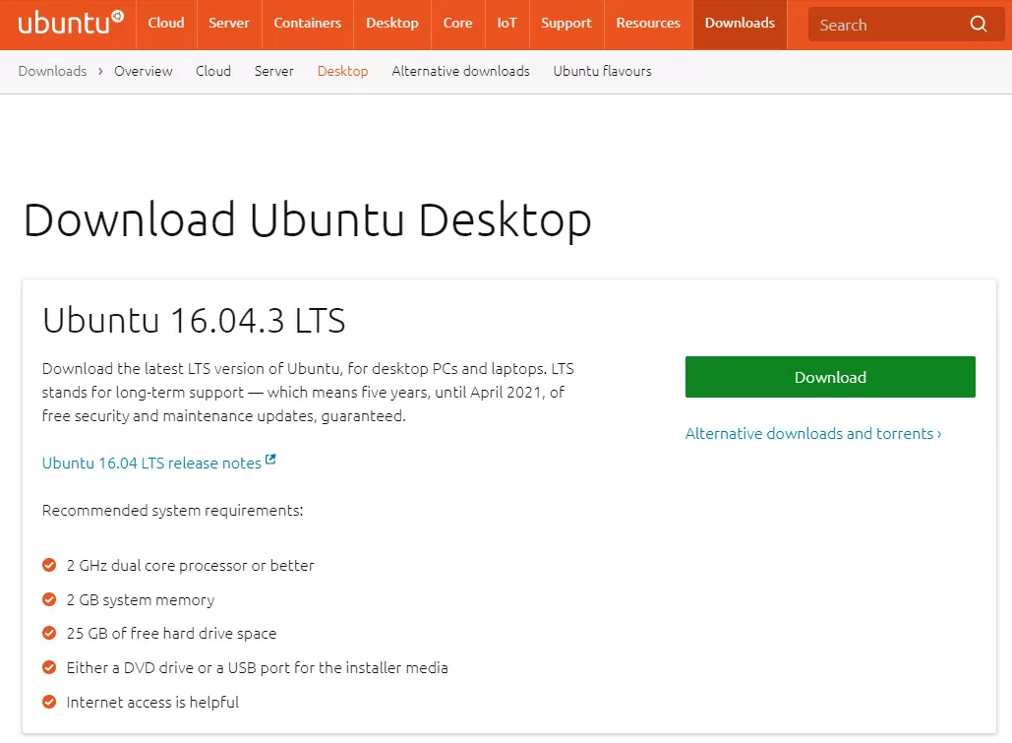Click the 2 GHz dual core processor text

coord(191,565)
